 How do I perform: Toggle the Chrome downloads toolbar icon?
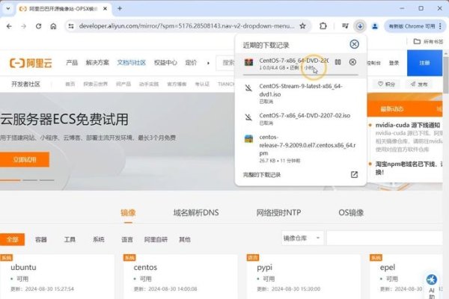coord(360,26)
